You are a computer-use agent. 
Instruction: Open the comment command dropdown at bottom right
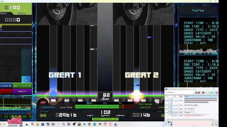point(217,125)
